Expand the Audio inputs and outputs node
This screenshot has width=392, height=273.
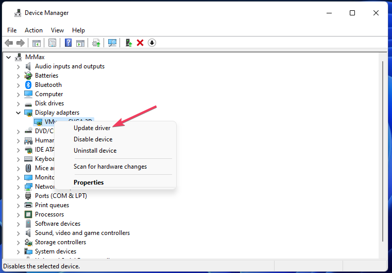(x=19, y=66)
